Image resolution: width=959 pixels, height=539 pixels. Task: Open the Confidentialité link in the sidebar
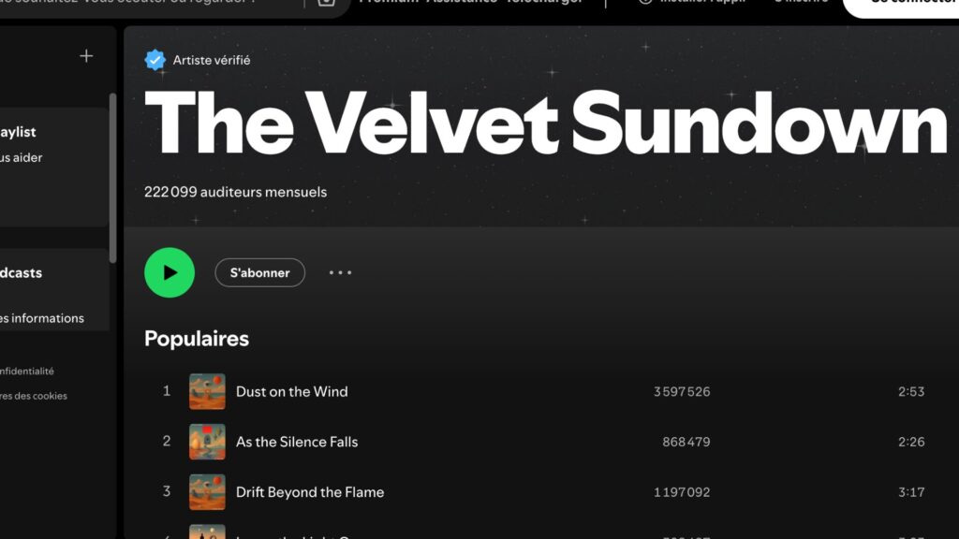point(28,371)
